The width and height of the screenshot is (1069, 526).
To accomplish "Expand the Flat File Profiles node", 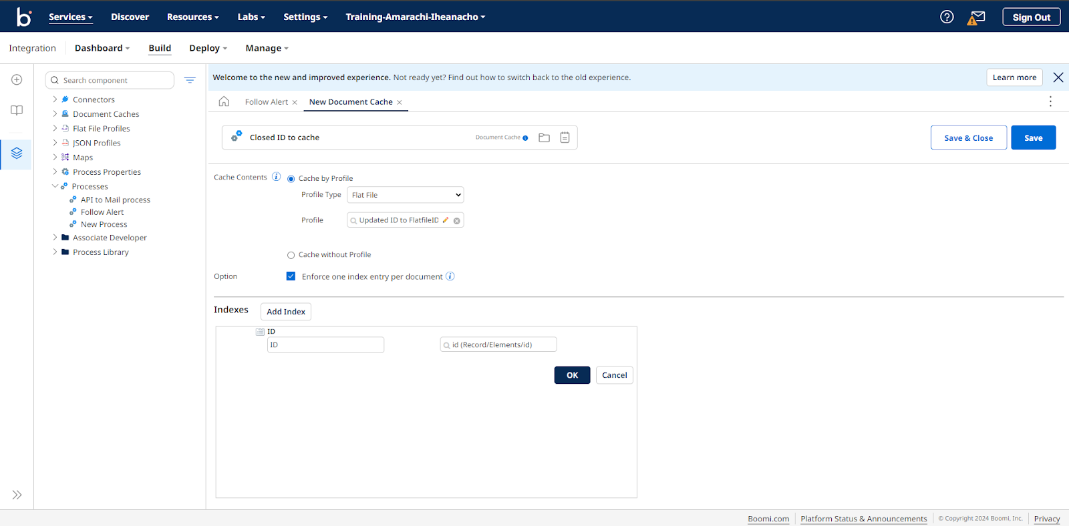I will tap(55, 128).
